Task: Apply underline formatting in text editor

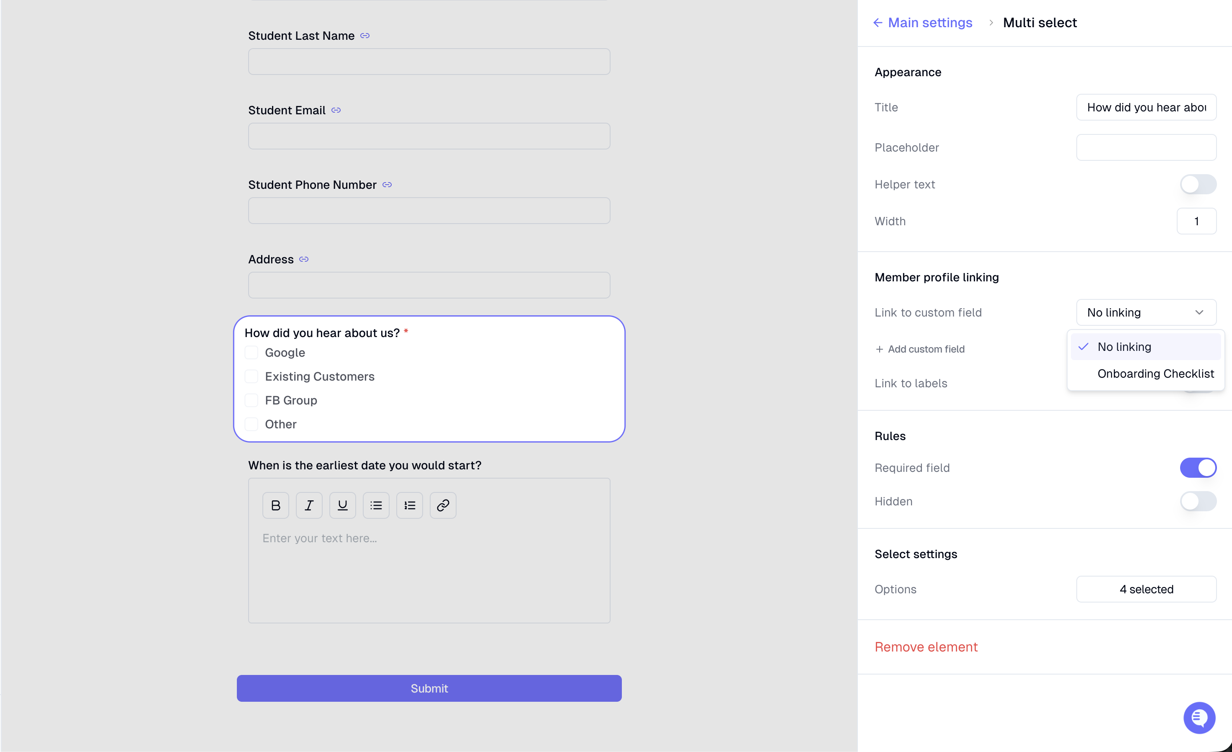Action: tap(342, 505)
